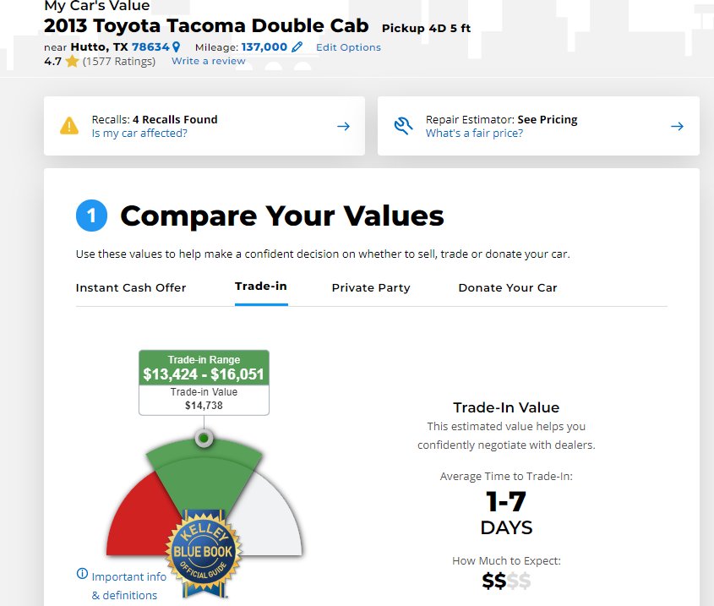
Task: Select the Private Party tab
Action: pos(371,288)
